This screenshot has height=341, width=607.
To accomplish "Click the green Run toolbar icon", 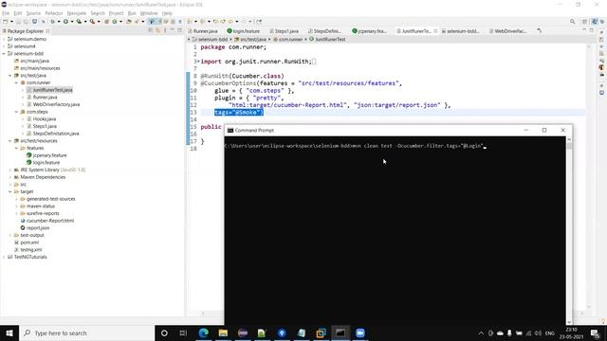I will click(x=65, y=22).
